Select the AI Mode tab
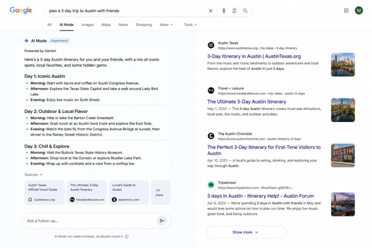Viewport: 372px width, 248px height. click(66, 25)
